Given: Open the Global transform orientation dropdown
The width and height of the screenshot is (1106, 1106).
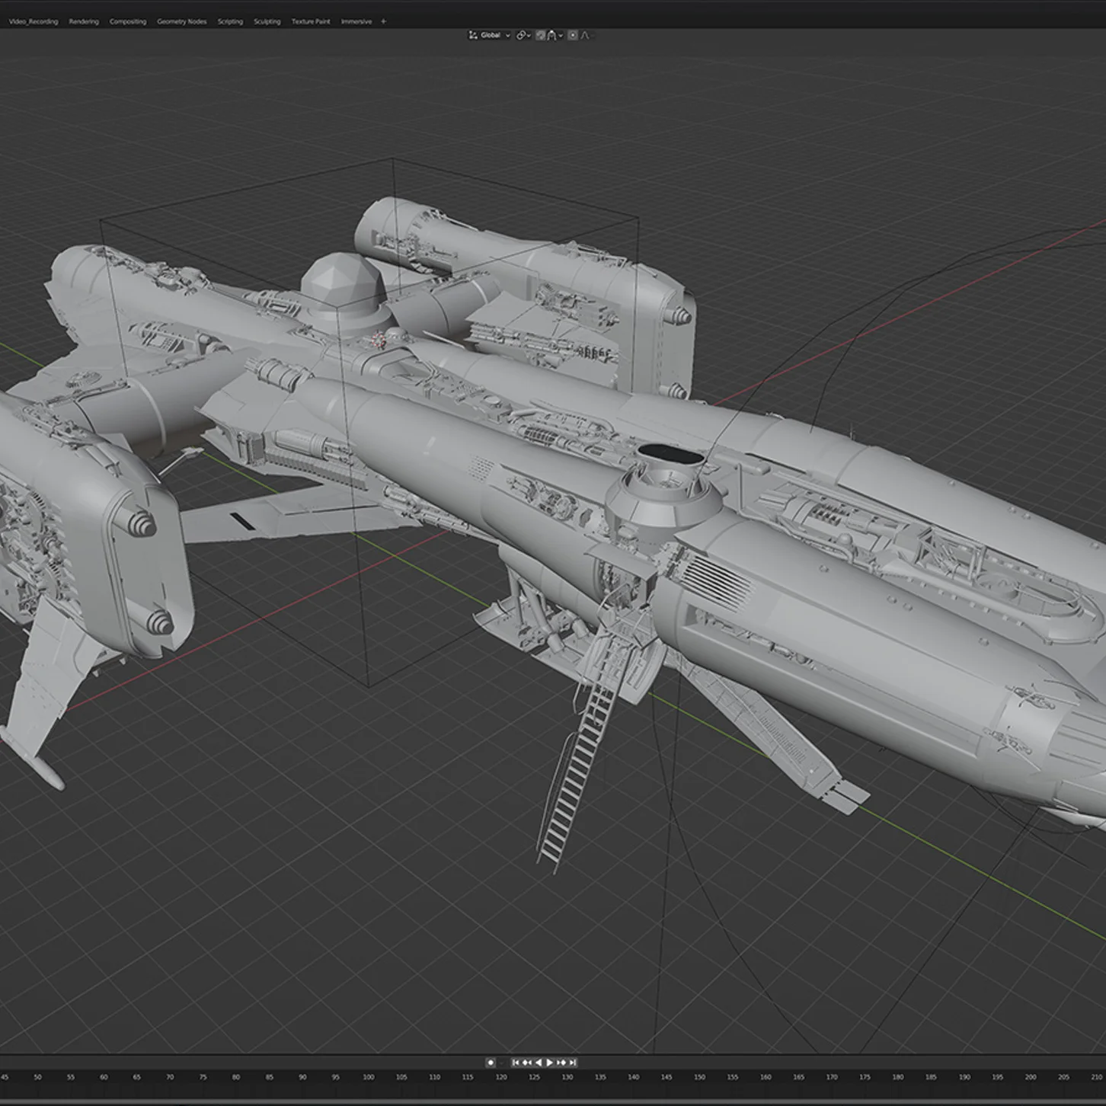Looking at the screenshot, I should tap(494, 35).
